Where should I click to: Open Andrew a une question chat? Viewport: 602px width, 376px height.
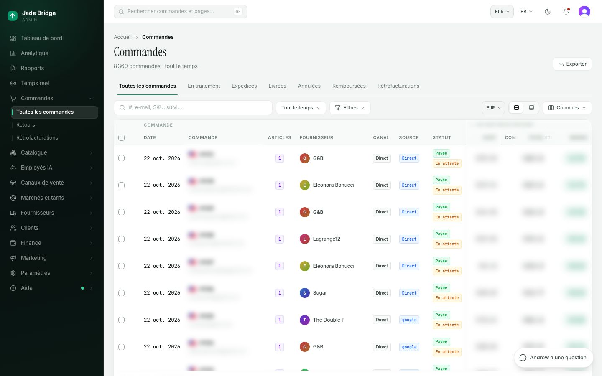[554, 358]
